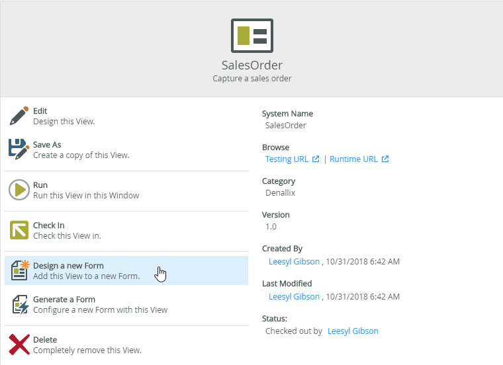The width and height of the screenshot is (503, 365).
Task: Select "Run this View in this Window"
Action: (86, 196)
